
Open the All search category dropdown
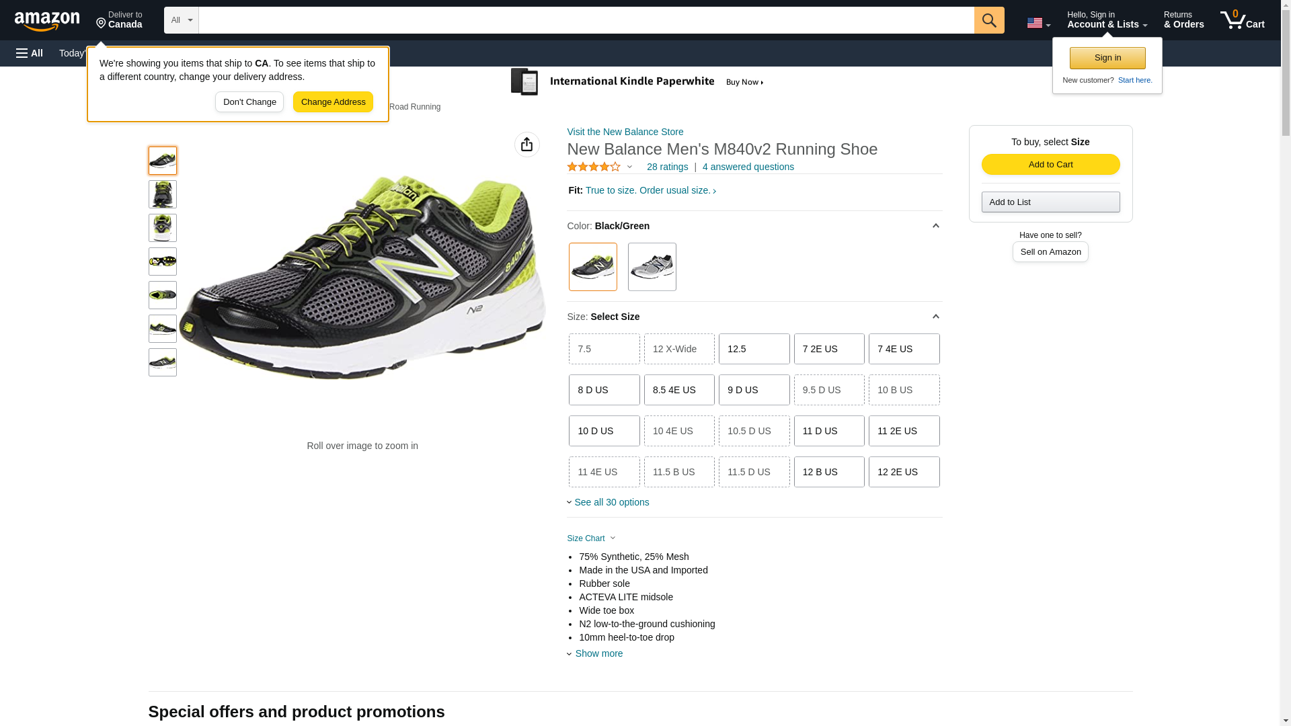pos(181,20)
